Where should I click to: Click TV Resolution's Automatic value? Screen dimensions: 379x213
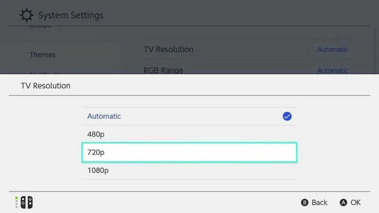[x=332, y=50]
